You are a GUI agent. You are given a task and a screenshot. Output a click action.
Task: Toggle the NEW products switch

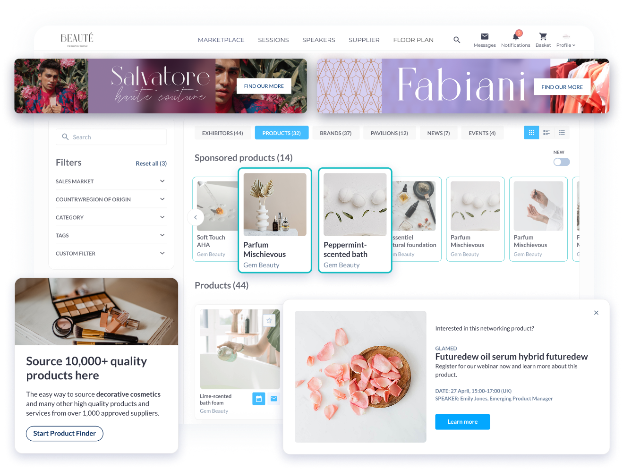[562, 162]
